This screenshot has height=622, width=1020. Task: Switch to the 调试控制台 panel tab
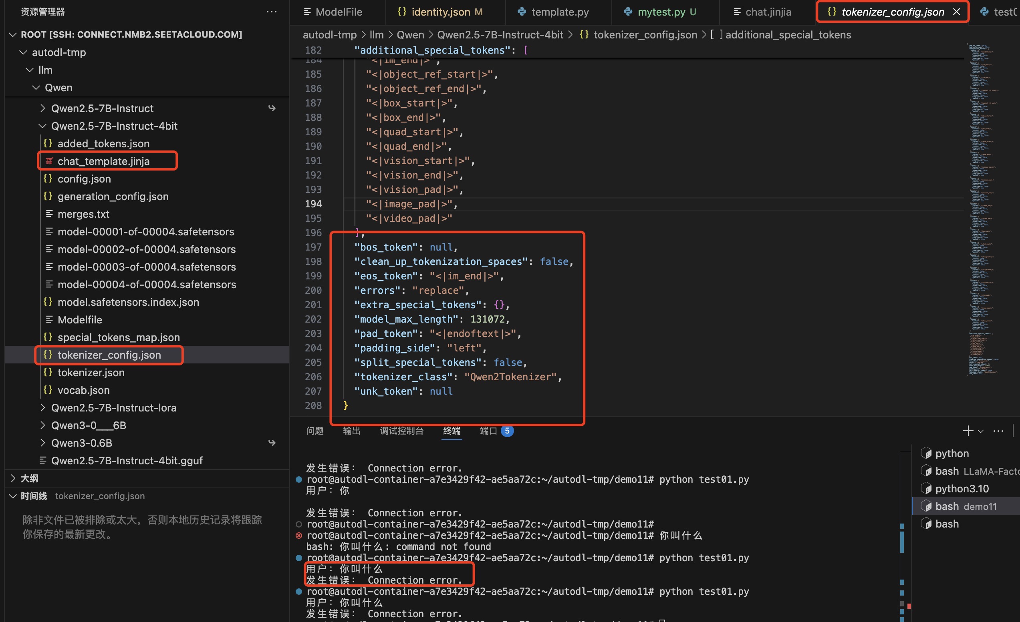(x=401, y=431)
